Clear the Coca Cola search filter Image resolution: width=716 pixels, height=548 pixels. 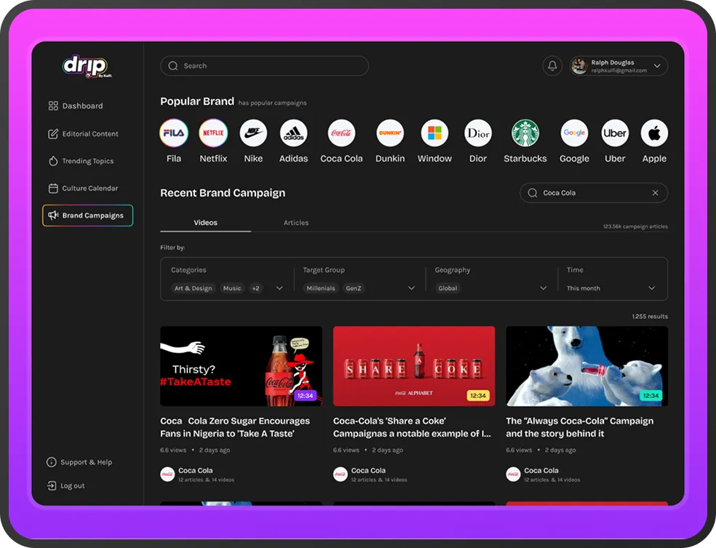pyautogui.click(x=656, y=193)
